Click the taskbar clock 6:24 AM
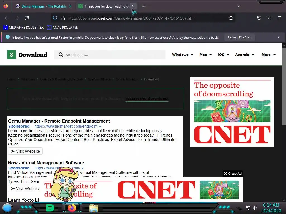286x214 pixels. click(x=271, y=205)
